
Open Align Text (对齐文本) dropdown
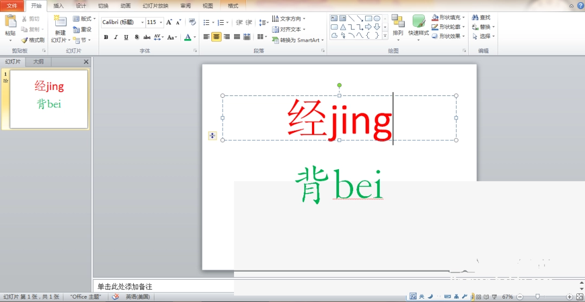[289, 29]
